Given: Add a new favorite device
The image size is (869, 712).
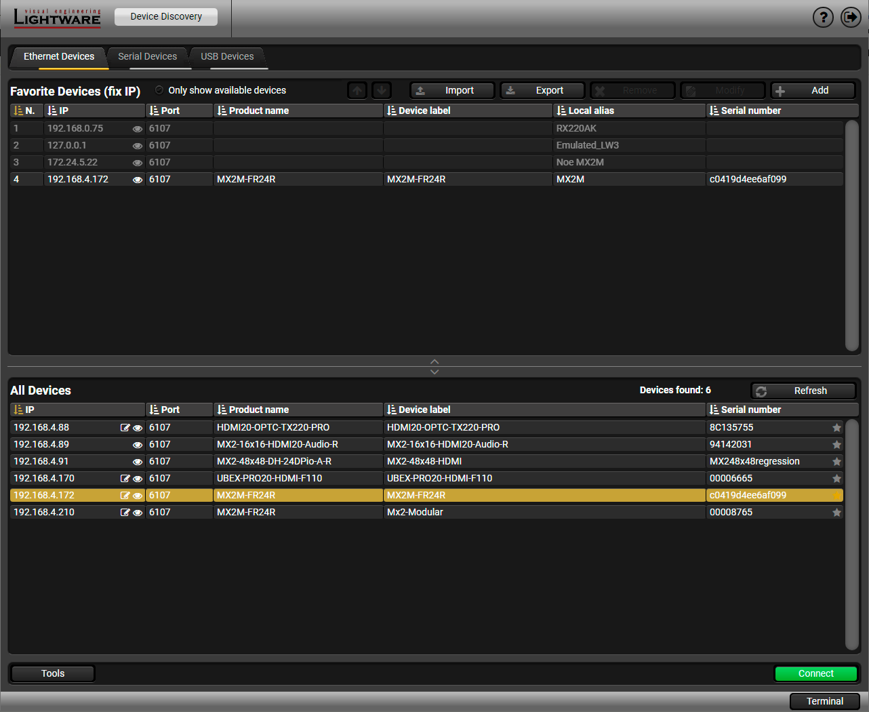Looking at the screenshot, I should 813,90.
